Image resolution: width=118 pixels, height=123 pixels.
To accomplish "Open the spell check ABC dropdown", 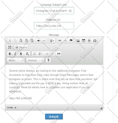I will (52, 41).
